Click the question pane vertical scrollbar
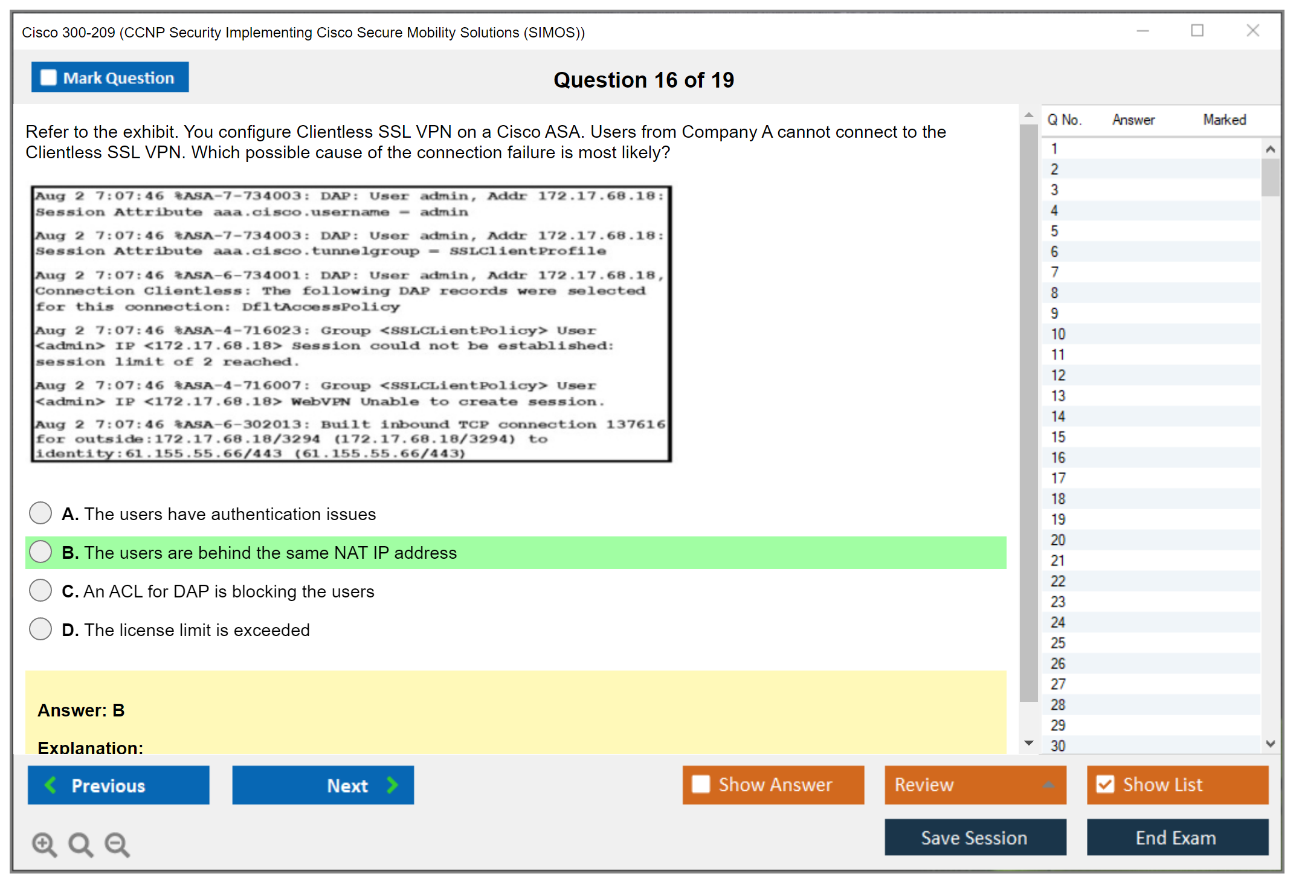Viewport: 1299px width, 888px height. tap(1028, 411)
